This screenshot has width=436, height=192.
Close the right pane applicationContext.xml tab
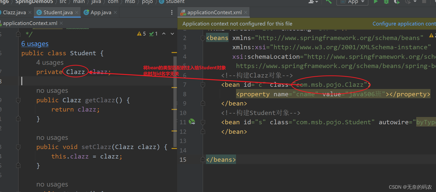tap(246, 12)
